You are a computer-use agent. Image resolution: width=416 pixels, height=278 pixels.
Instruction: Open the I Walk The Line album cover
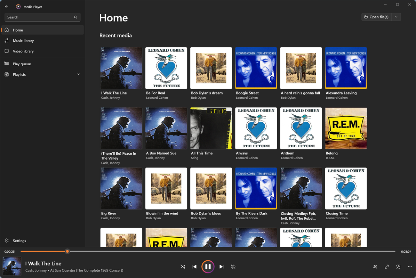coord(121,68)
